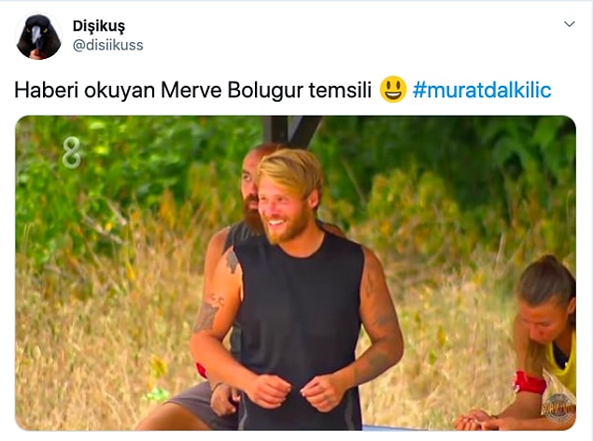
Task: Click the dark wooden pole behind the men
Action: 290,131
